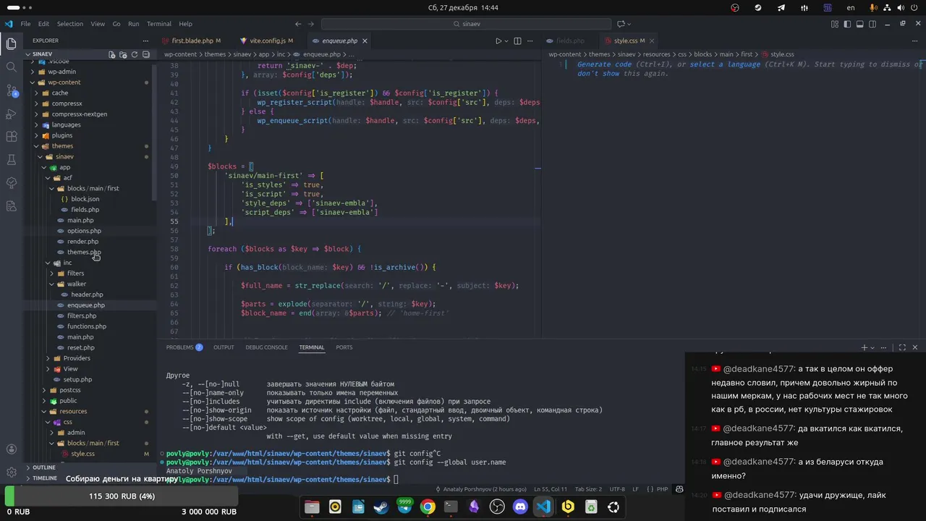This screenshot has width=926, height=521.
Task: Open Manage gear in activity bar
Action: [12, 472]
